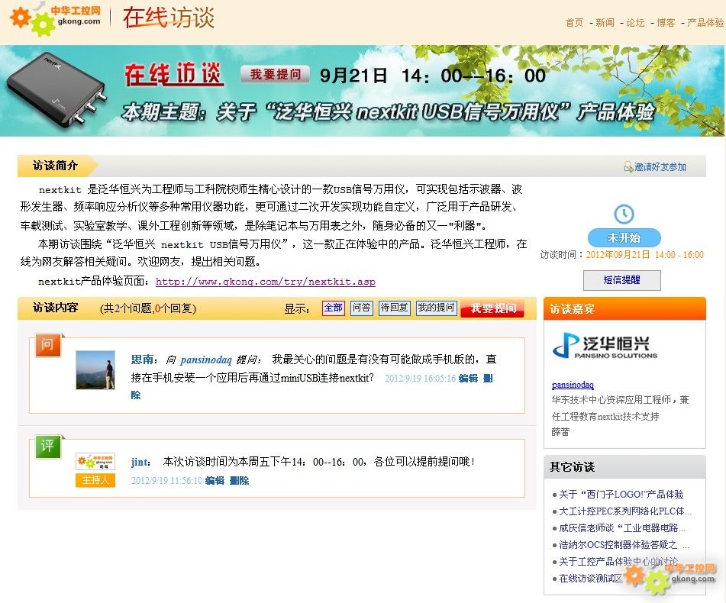Click the 在线访谈 header title

coord(169,18)
